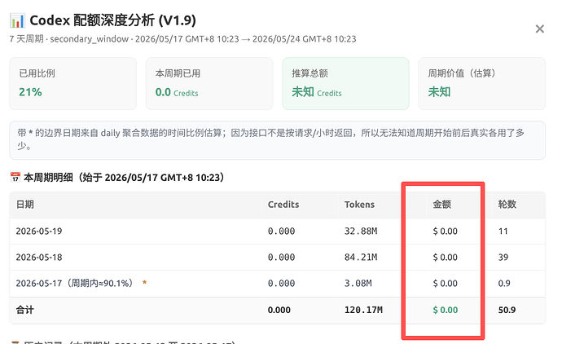Click the 3.08M tokens value

[358, 284]
